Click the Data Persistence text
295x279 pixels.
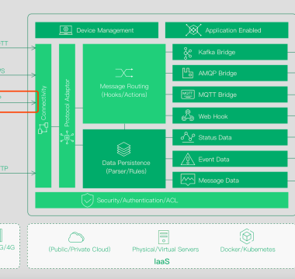[x=126, y=163]
